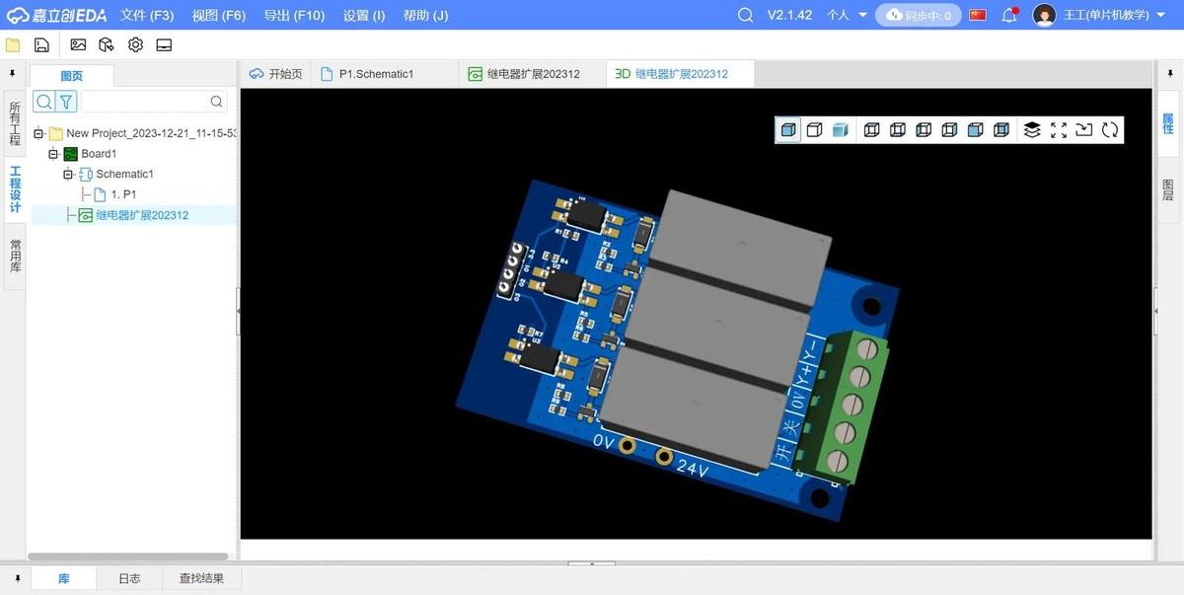Open the 日志 log tab at bottom
Screen dimensions: 1184x595
coord(129,578)
